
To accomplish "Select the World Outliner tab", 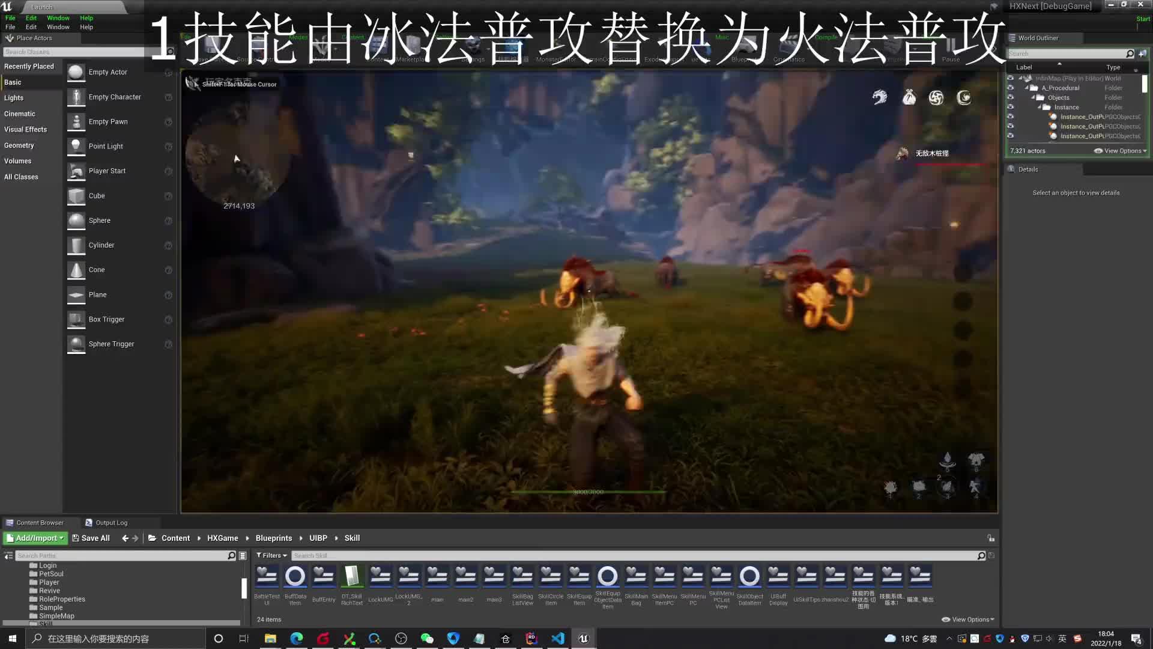I will [x=1038, y=38].
